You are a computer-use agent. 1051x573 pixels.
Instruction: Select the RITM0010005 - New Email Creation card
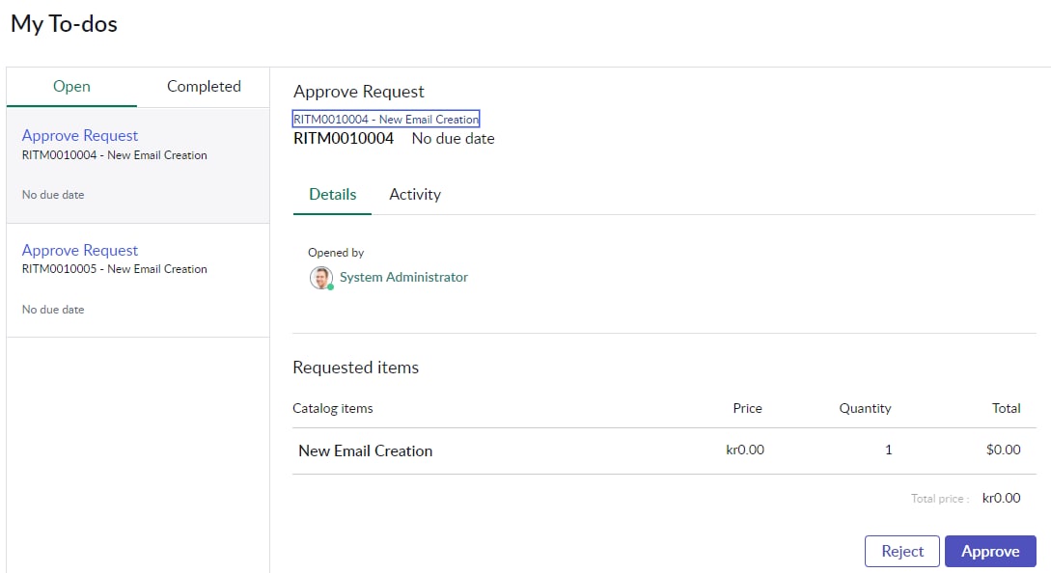(x=138, y=280)
